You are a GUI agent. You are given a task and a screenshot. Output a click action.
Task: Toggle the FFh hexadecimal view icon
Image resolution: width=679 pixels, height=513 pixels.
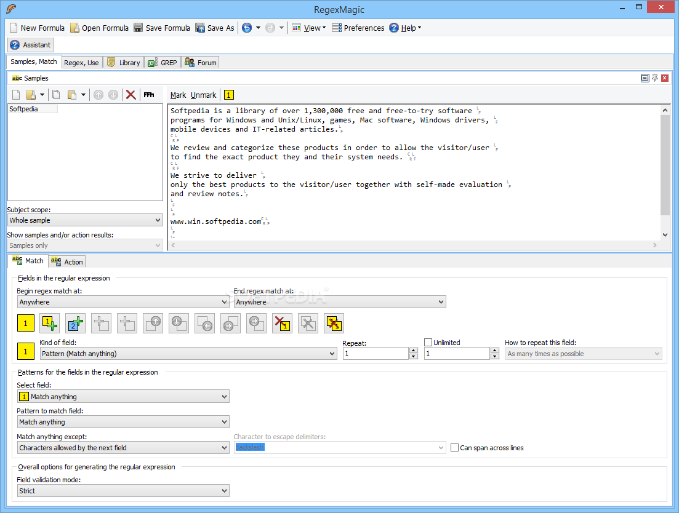(x=149, y=95)
